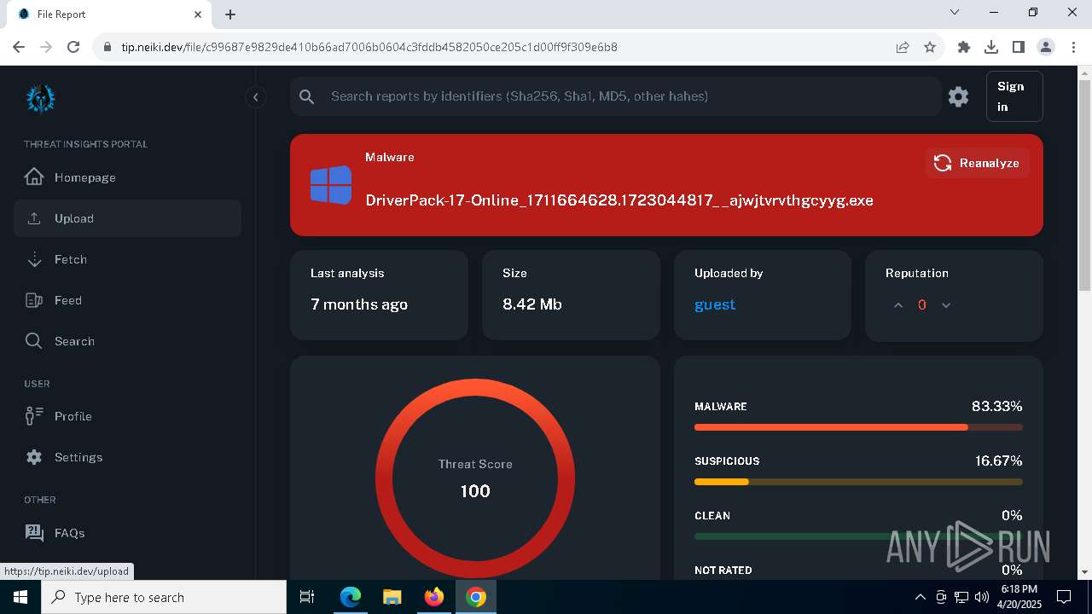Collapse the sidebar with the chevron button

256,97
